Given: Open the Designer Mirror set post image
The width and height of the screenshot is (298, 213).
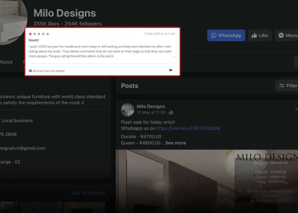Looking at the screenshot, I should tap(207, 181).
